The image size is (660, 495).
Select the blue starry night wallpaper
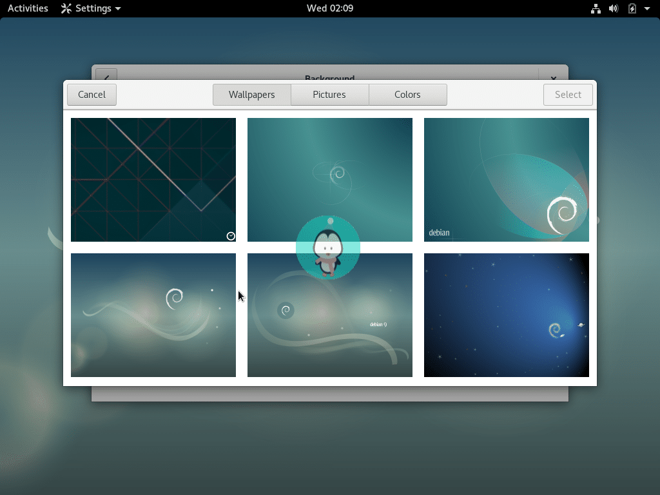coord(506,315)
